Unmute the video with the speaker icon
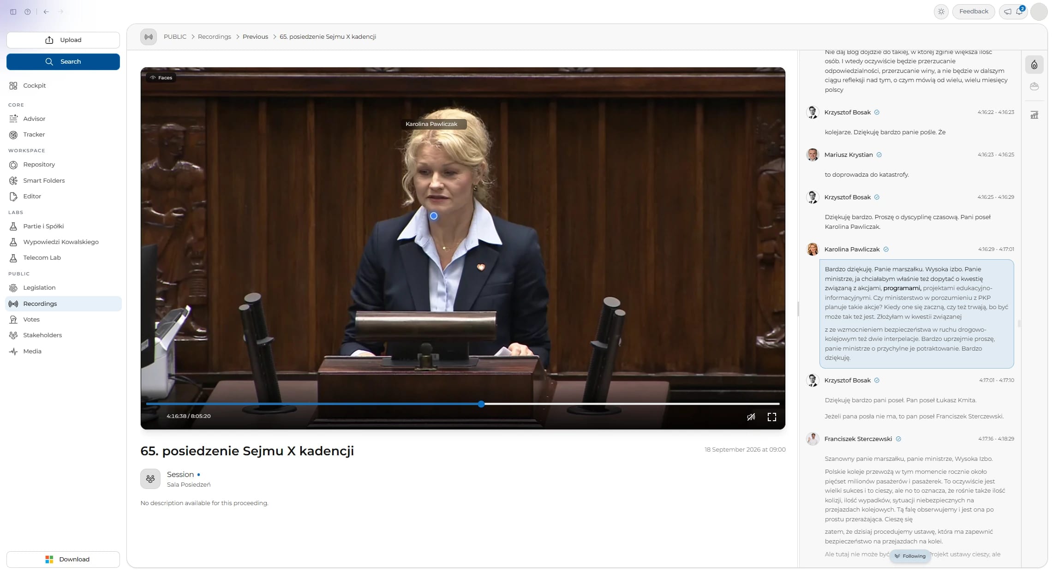The image size is (1058, 578). click(751, 417)
